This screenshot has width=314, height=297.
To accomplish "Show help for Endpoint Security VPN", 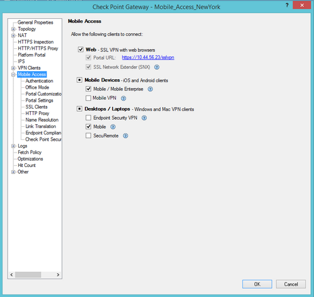I will click(144, 118).
